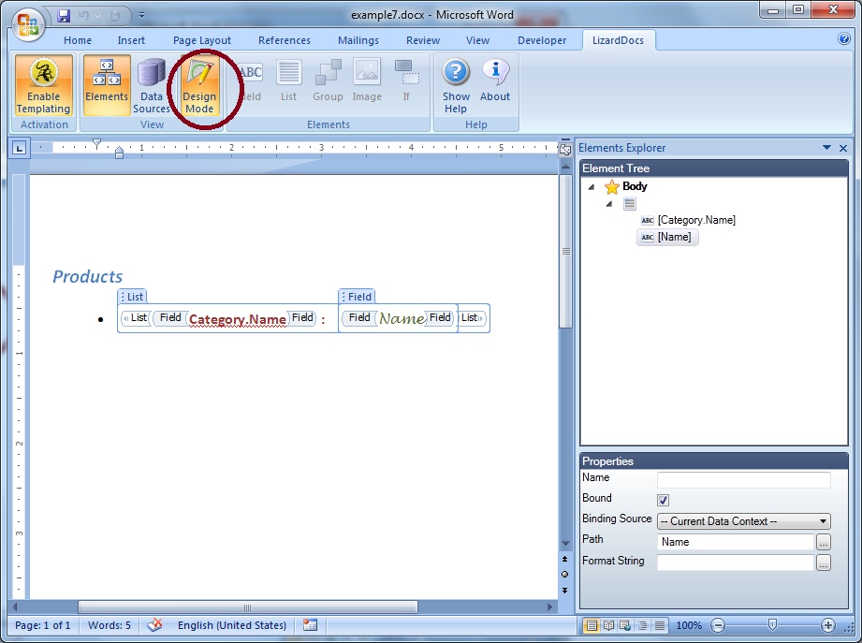
Task: Click the browse button next to Format String
Action: [x=823, y=563]
